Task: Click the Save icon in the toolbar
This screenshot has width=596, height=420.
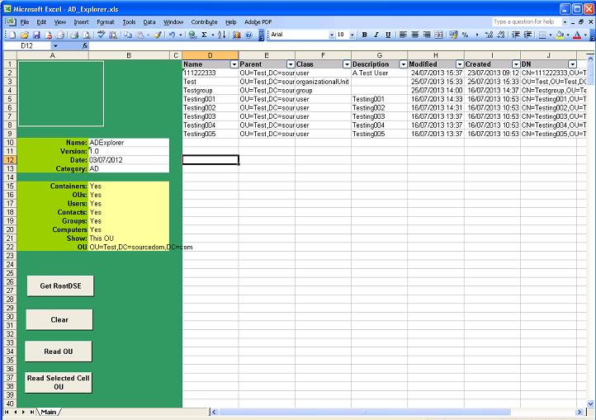Action: click(x=36, y=35)
